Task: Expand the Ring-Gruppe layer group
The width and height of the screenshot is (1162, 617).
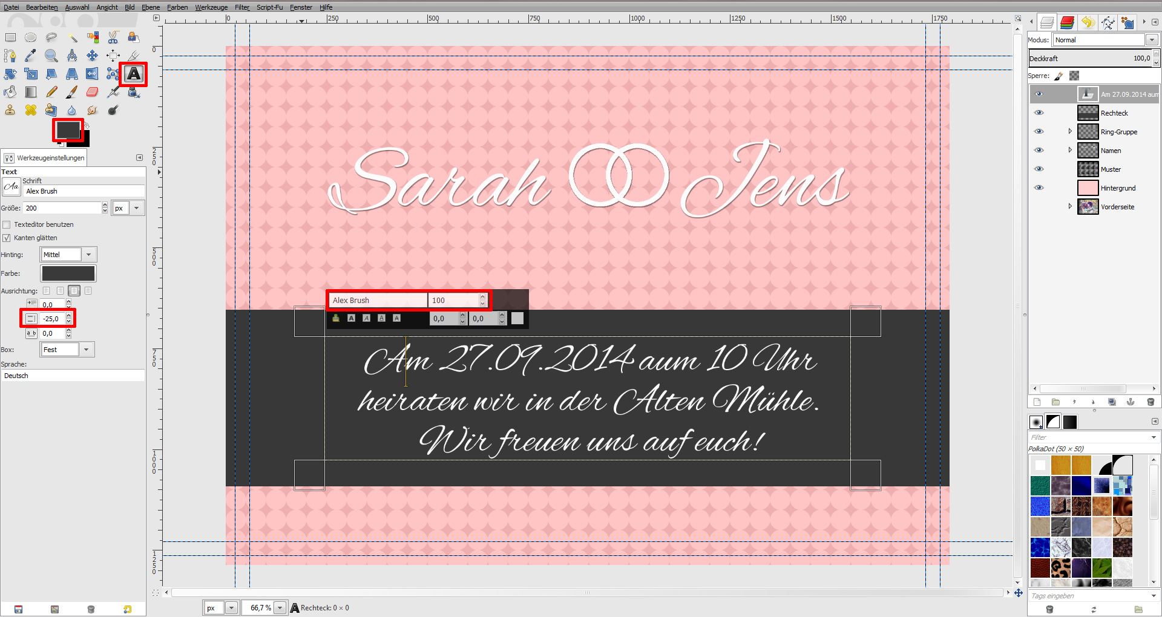Action: [1070, 131]
